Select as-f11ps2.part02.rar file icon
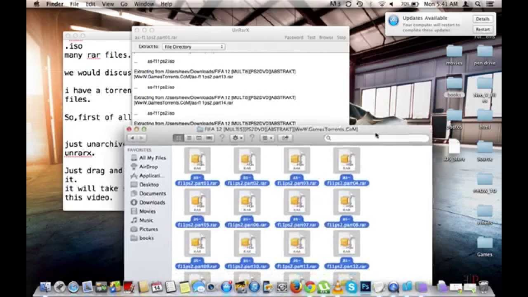Viewport: 528px width, 297px height. coord(247,160)
